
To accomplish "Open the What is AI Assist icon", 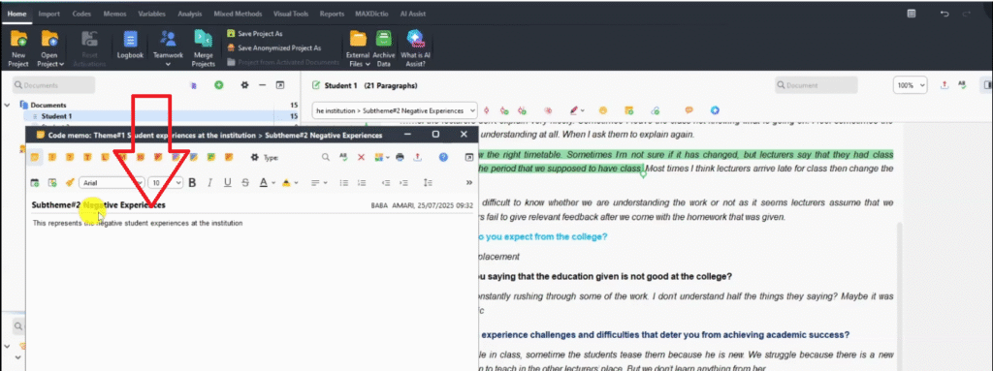I will pyautogui.click(x=415, y=40).
